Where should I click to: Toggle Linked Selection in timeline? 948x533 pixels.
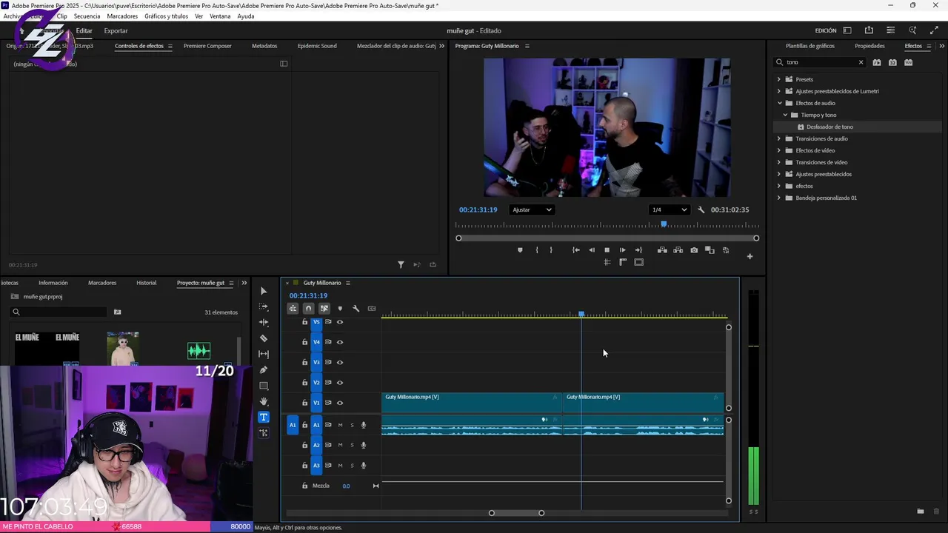(324, 309)
